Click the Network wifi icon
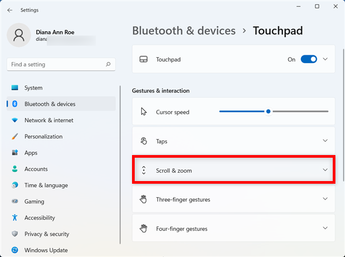This screenshot has width=345, height=257. [15, 121]
